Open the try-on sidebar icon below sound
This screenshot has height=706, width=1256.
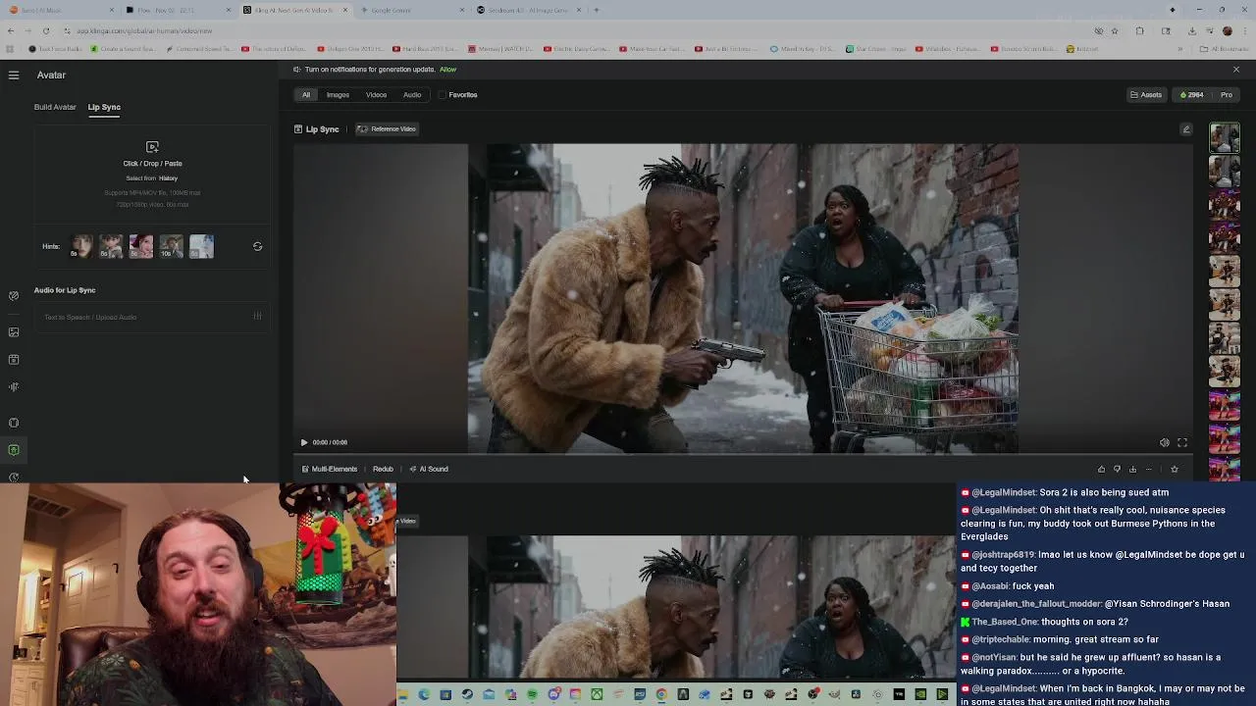coord(14,423)
